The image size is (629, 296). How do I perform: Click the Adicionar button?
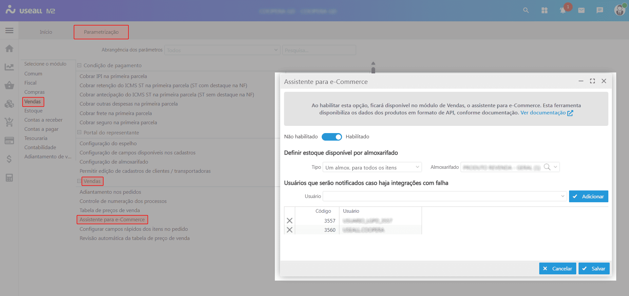coord(588,196)
